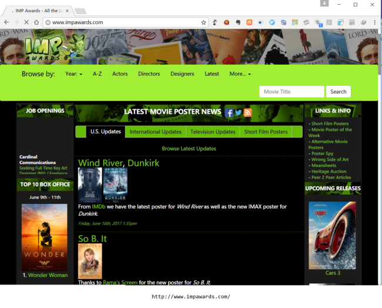The height and width of the screenshot is (308, 382).
Task: Open the Wind River, Dunkirk headline
Action: click(x=119, y=163)
